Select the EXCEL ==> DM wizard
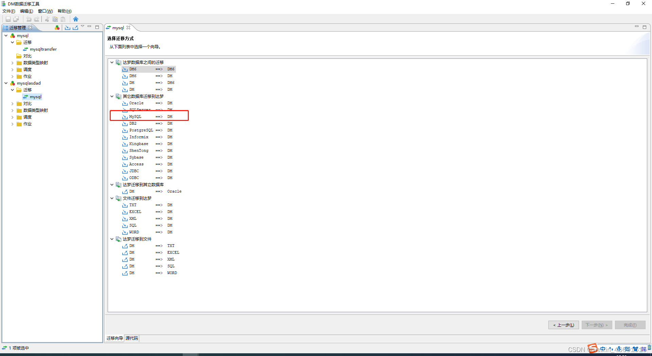 [148, 212]
